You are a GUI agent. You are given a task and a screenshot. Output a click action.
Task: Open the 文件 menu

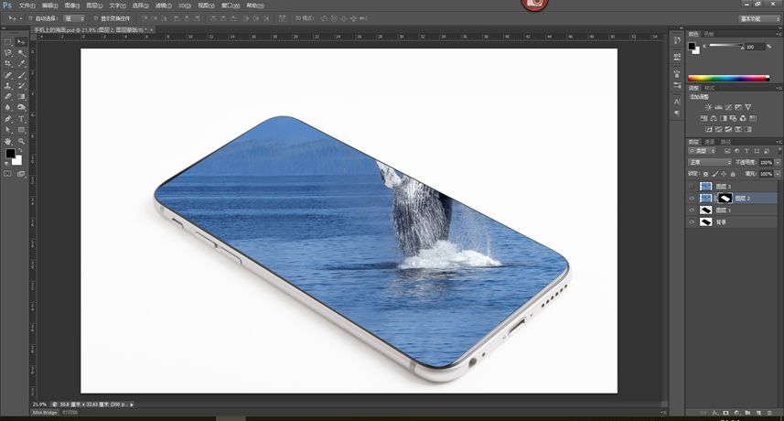click(x=27, y=5)
